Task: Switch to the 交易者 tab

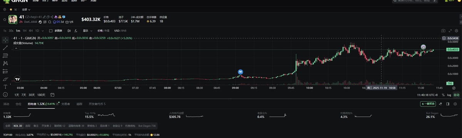Action: 66,104
